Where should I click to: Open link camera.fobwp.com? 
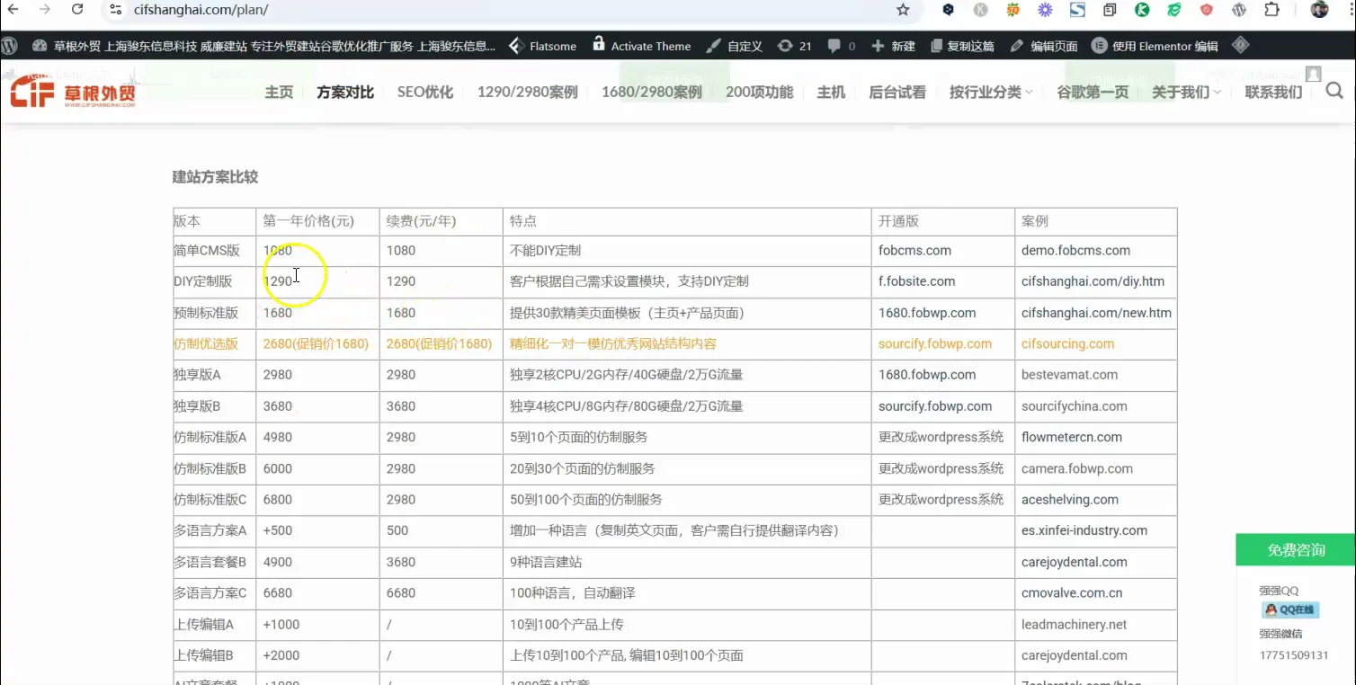1077,468
